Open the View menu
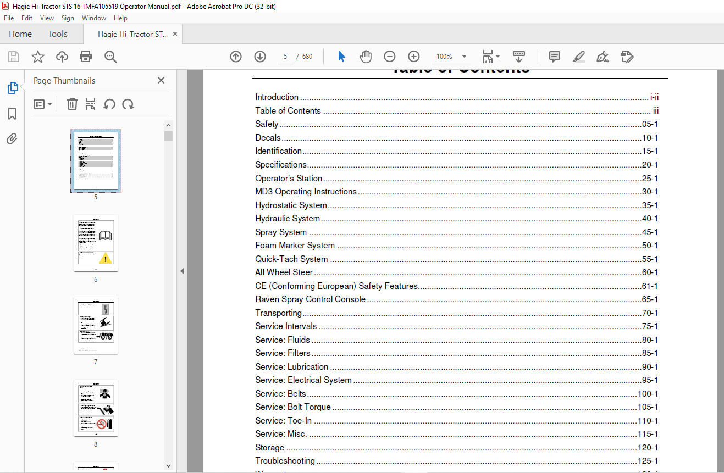724x473 pixels. pos(47,18)
